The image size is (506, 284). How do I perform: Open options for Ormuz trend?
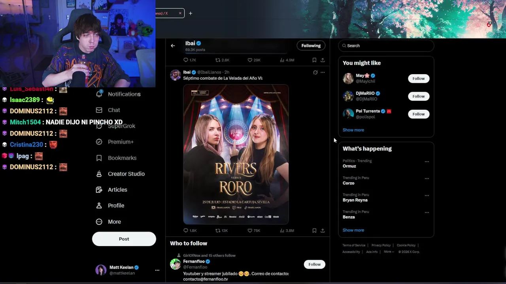[427, 162]
